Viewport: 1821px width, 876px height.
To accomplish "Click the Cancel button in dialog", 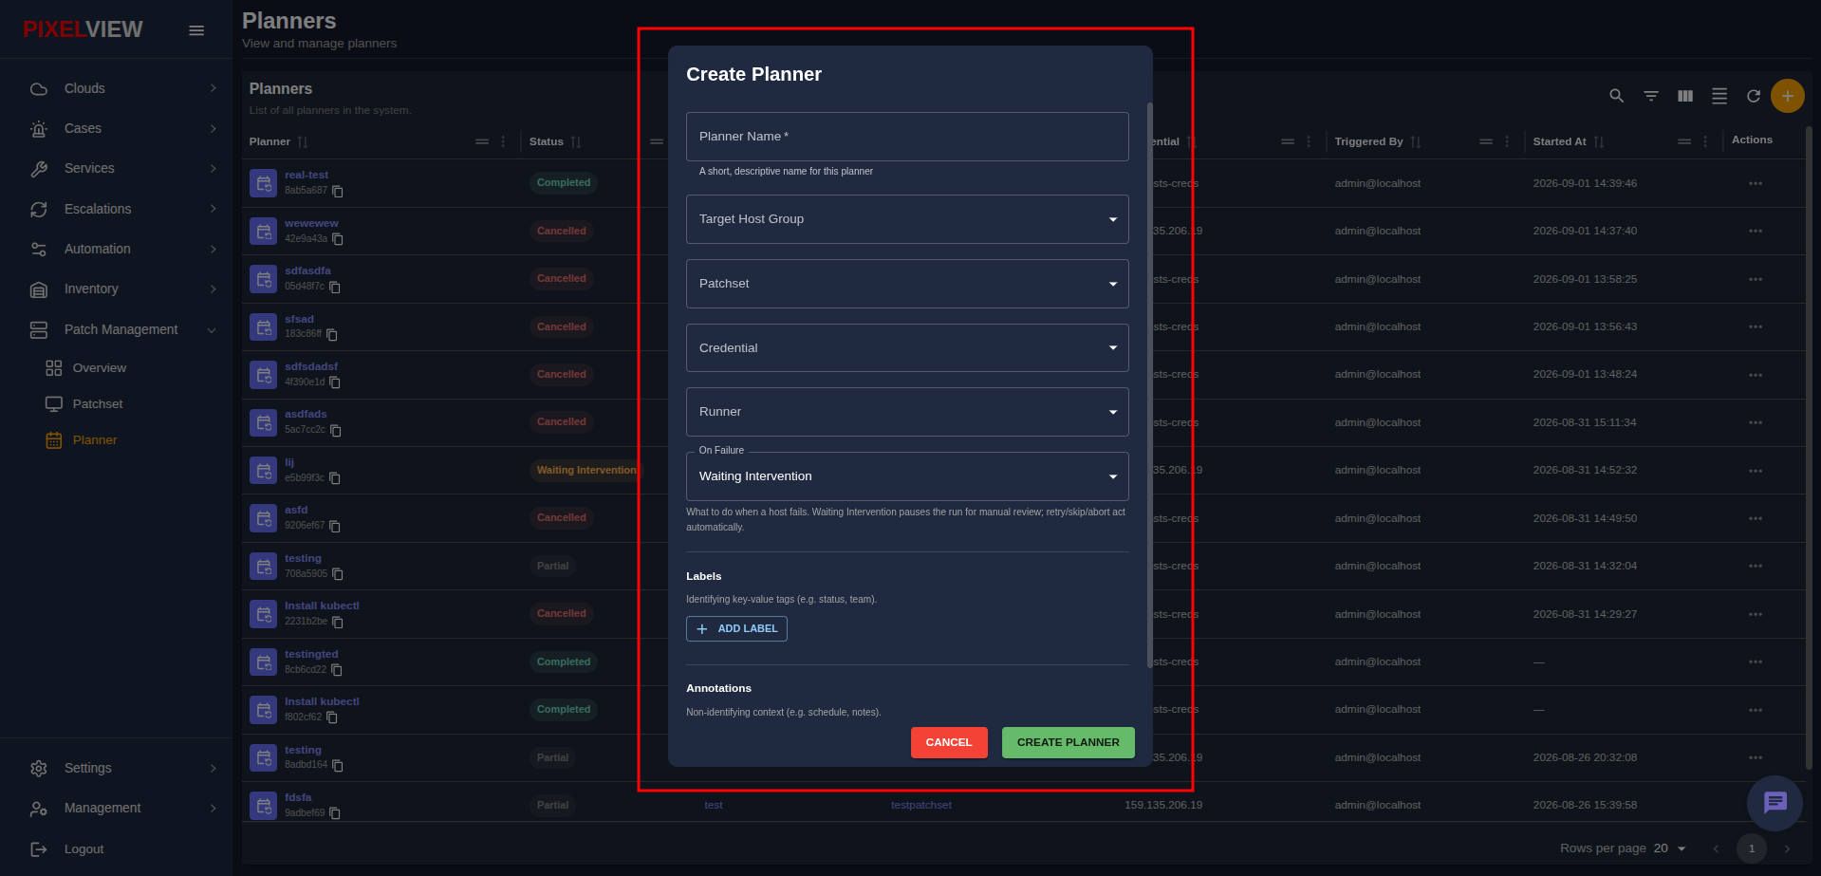I will 949,742.
